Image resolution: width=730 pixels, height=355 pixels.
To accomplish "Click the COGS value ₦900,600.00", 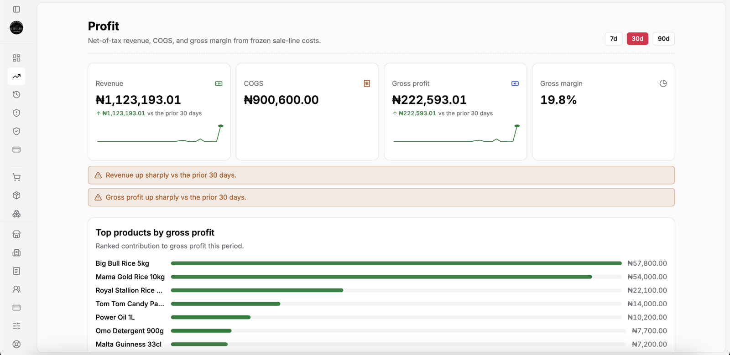I will [x=281, y=100].
